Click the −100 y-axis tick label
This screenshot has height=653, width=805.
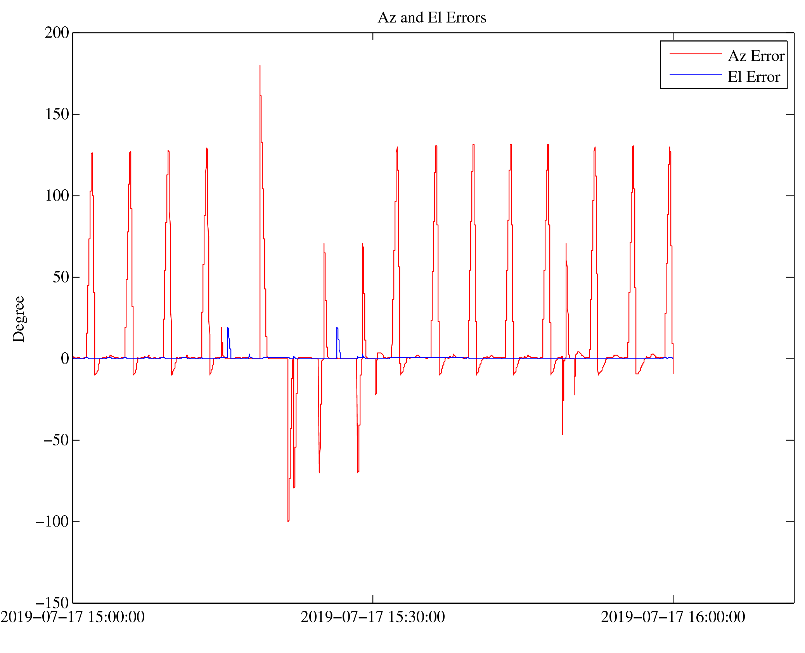(x=52, y=522)
